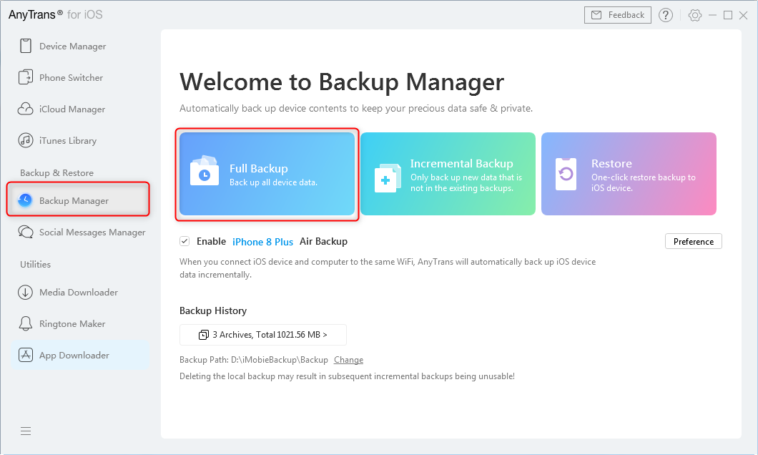
Task: Click the Device Manager phone icon
Action: [26, 46]
